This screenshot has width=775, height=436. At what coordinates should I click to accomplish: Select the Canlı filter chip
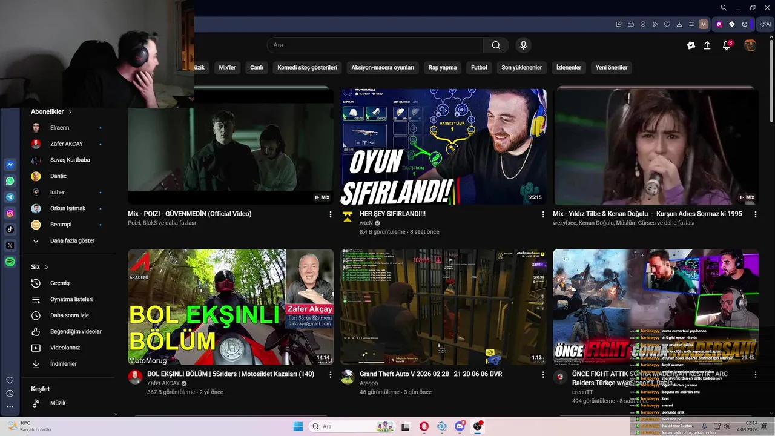257,67
